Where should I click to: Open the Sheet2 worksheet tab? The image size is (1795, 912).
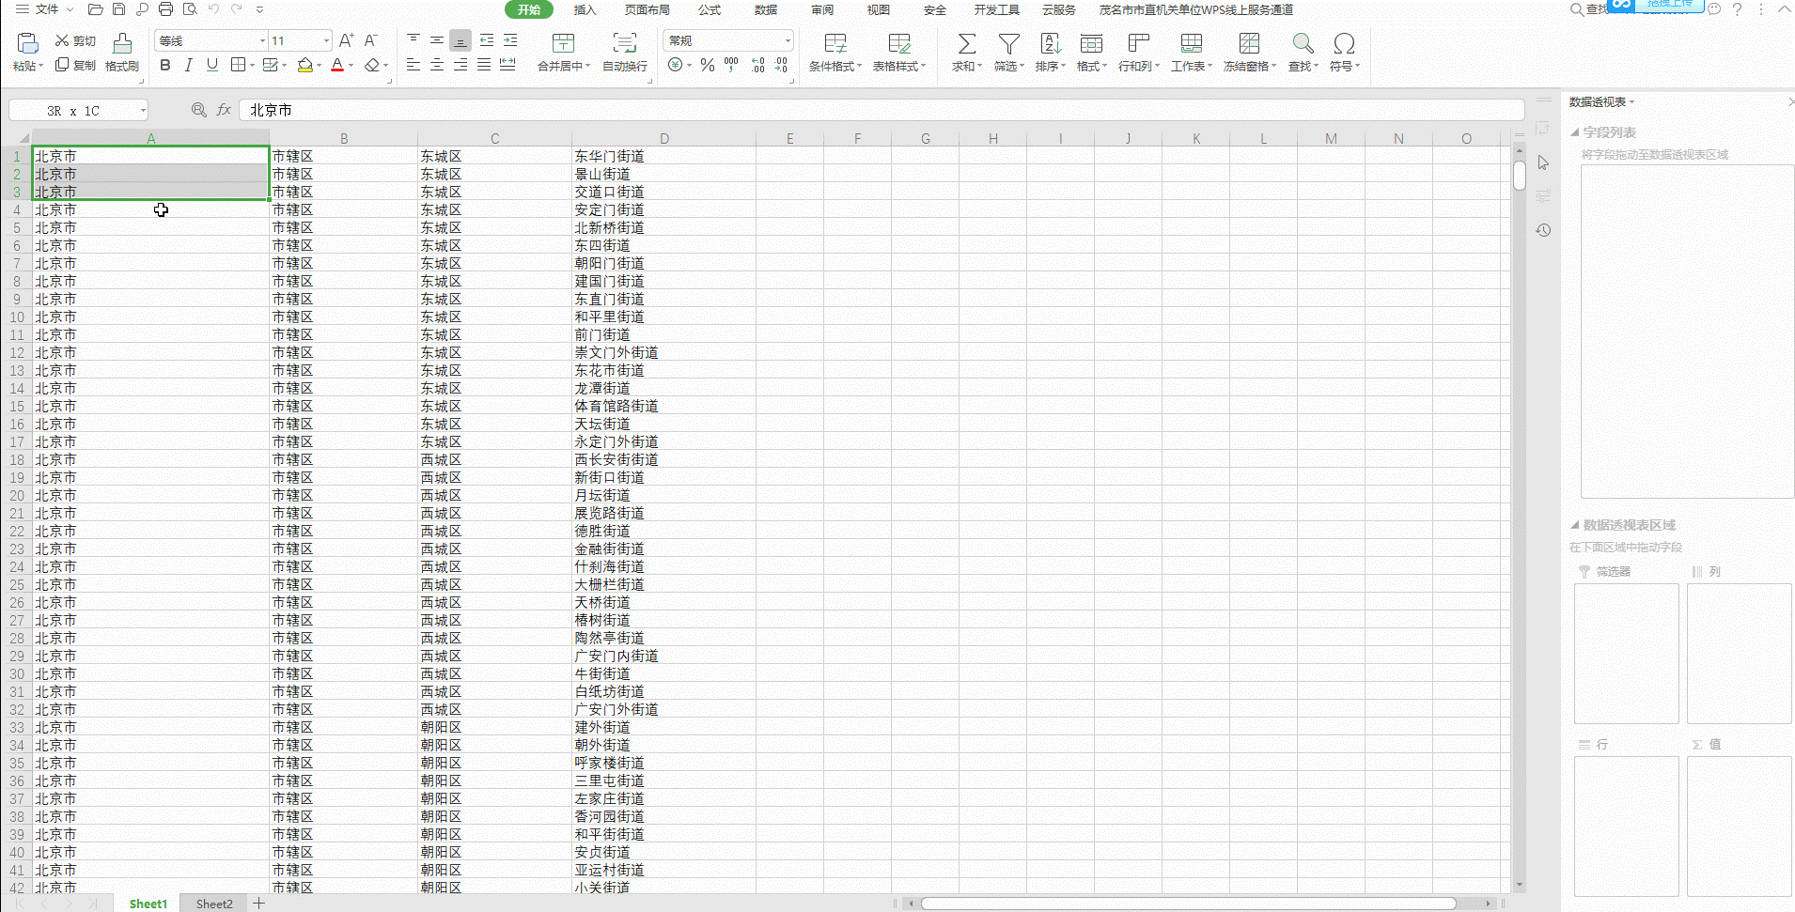tap(214, 904)
